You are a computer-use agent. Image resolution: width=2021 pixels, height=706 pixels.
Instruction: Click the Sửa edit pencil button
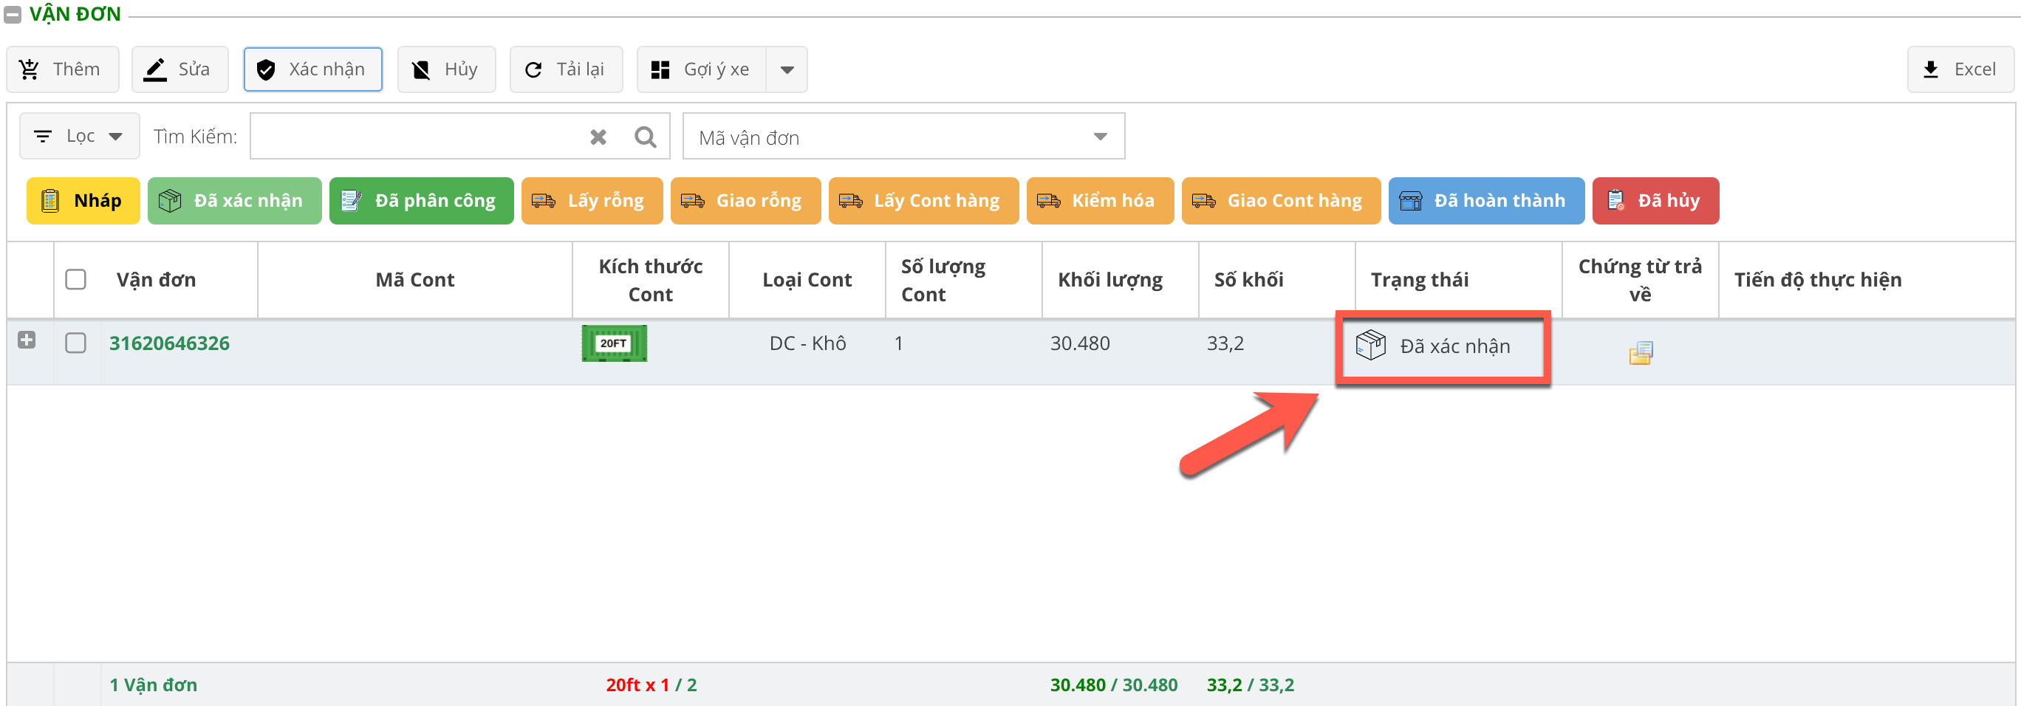tap(179, 70)
